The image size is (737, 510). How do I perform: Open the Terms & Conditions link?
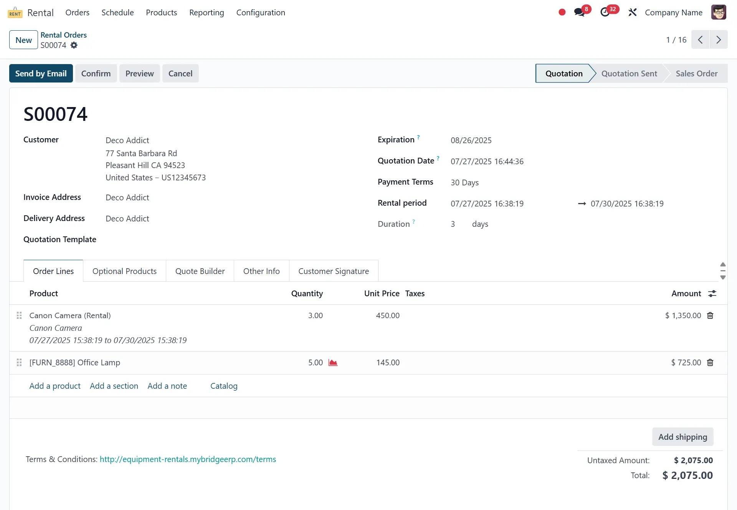point(188,459)
